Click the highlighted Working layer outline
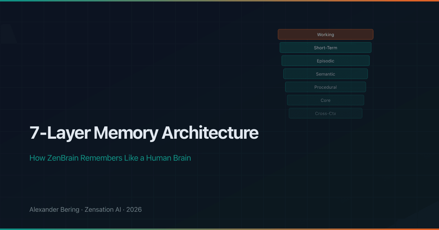Image resolution: width=439 pixels, height=230 pixels. [x=326, y=34]
